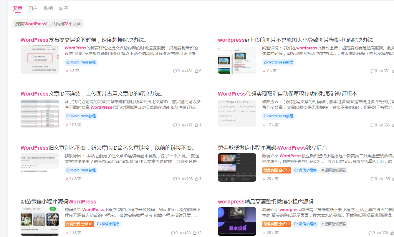Click WordPress教程 tag under 文章ID不连续 article
This screenshot has height=237, width=394.
click(81, 116)
